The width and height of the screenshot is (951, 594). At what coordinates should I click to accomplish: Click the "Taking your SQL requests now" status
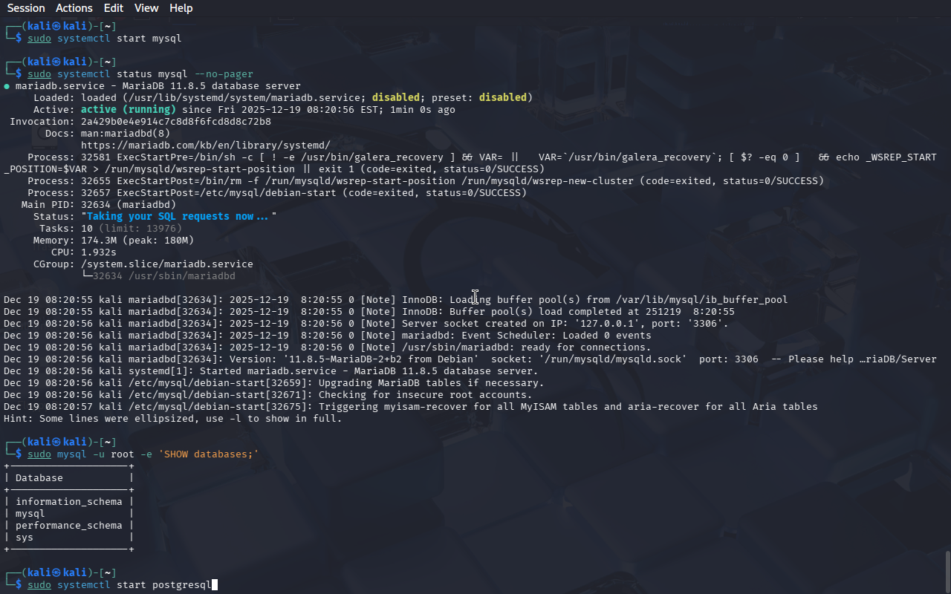pyautogui.click(x=178, y=217)
